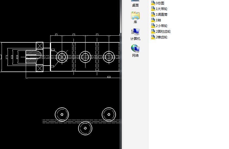The image size is (229, 149).
Task: Select the file name 1轴
Action: [x=158, y=20]
